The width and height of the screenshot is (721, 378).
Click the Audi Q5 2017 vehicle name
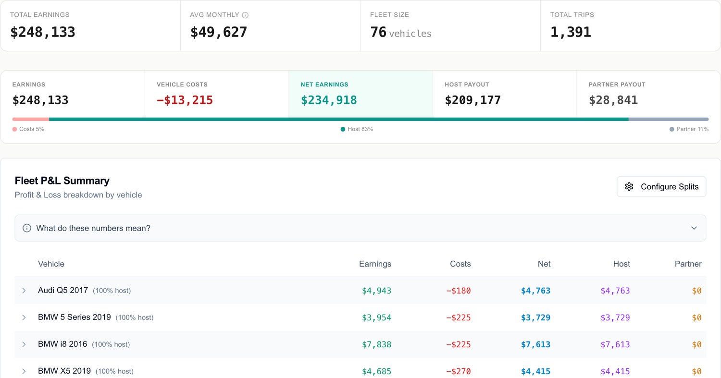(x=63, y=291)
